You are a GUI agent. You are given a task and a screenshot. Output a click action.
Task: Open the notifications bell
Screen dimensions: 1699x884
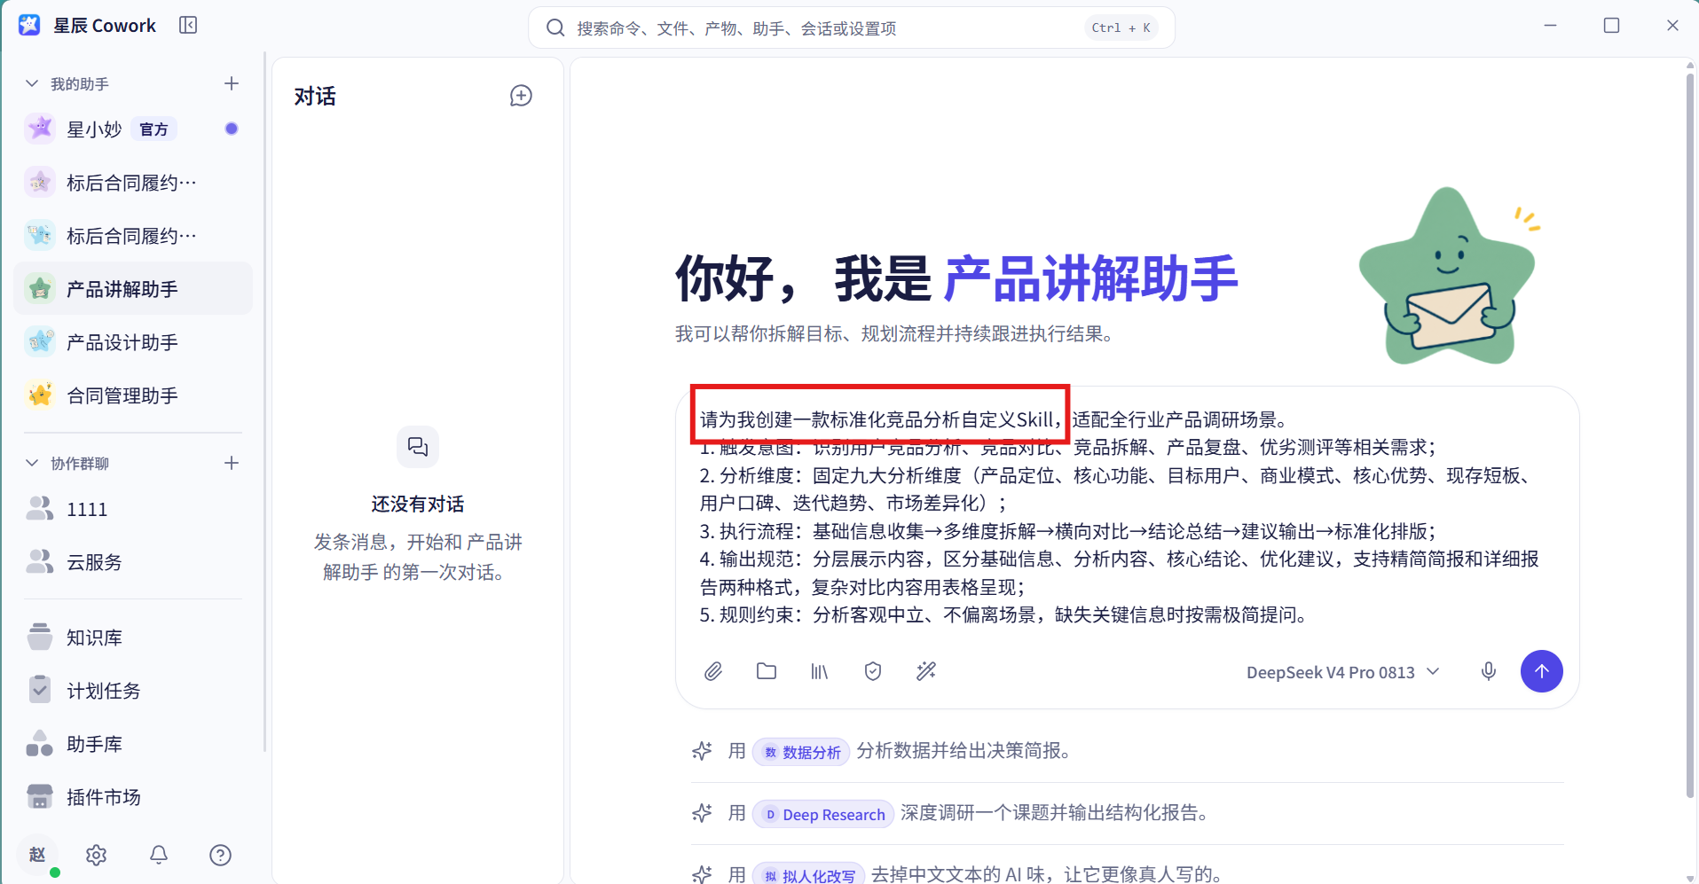(x=159, y=855)
